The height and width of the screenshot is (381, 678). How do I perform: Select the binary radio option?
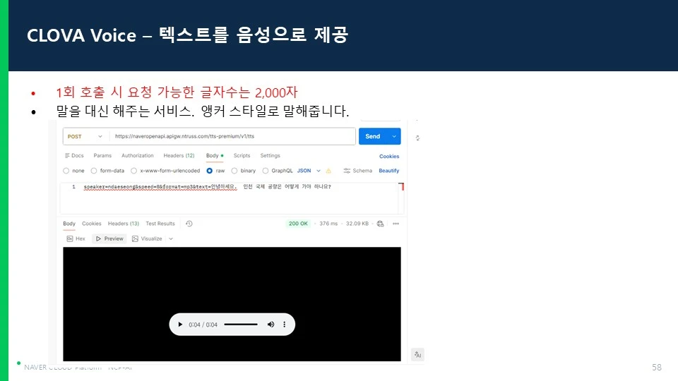click(234, 171)
